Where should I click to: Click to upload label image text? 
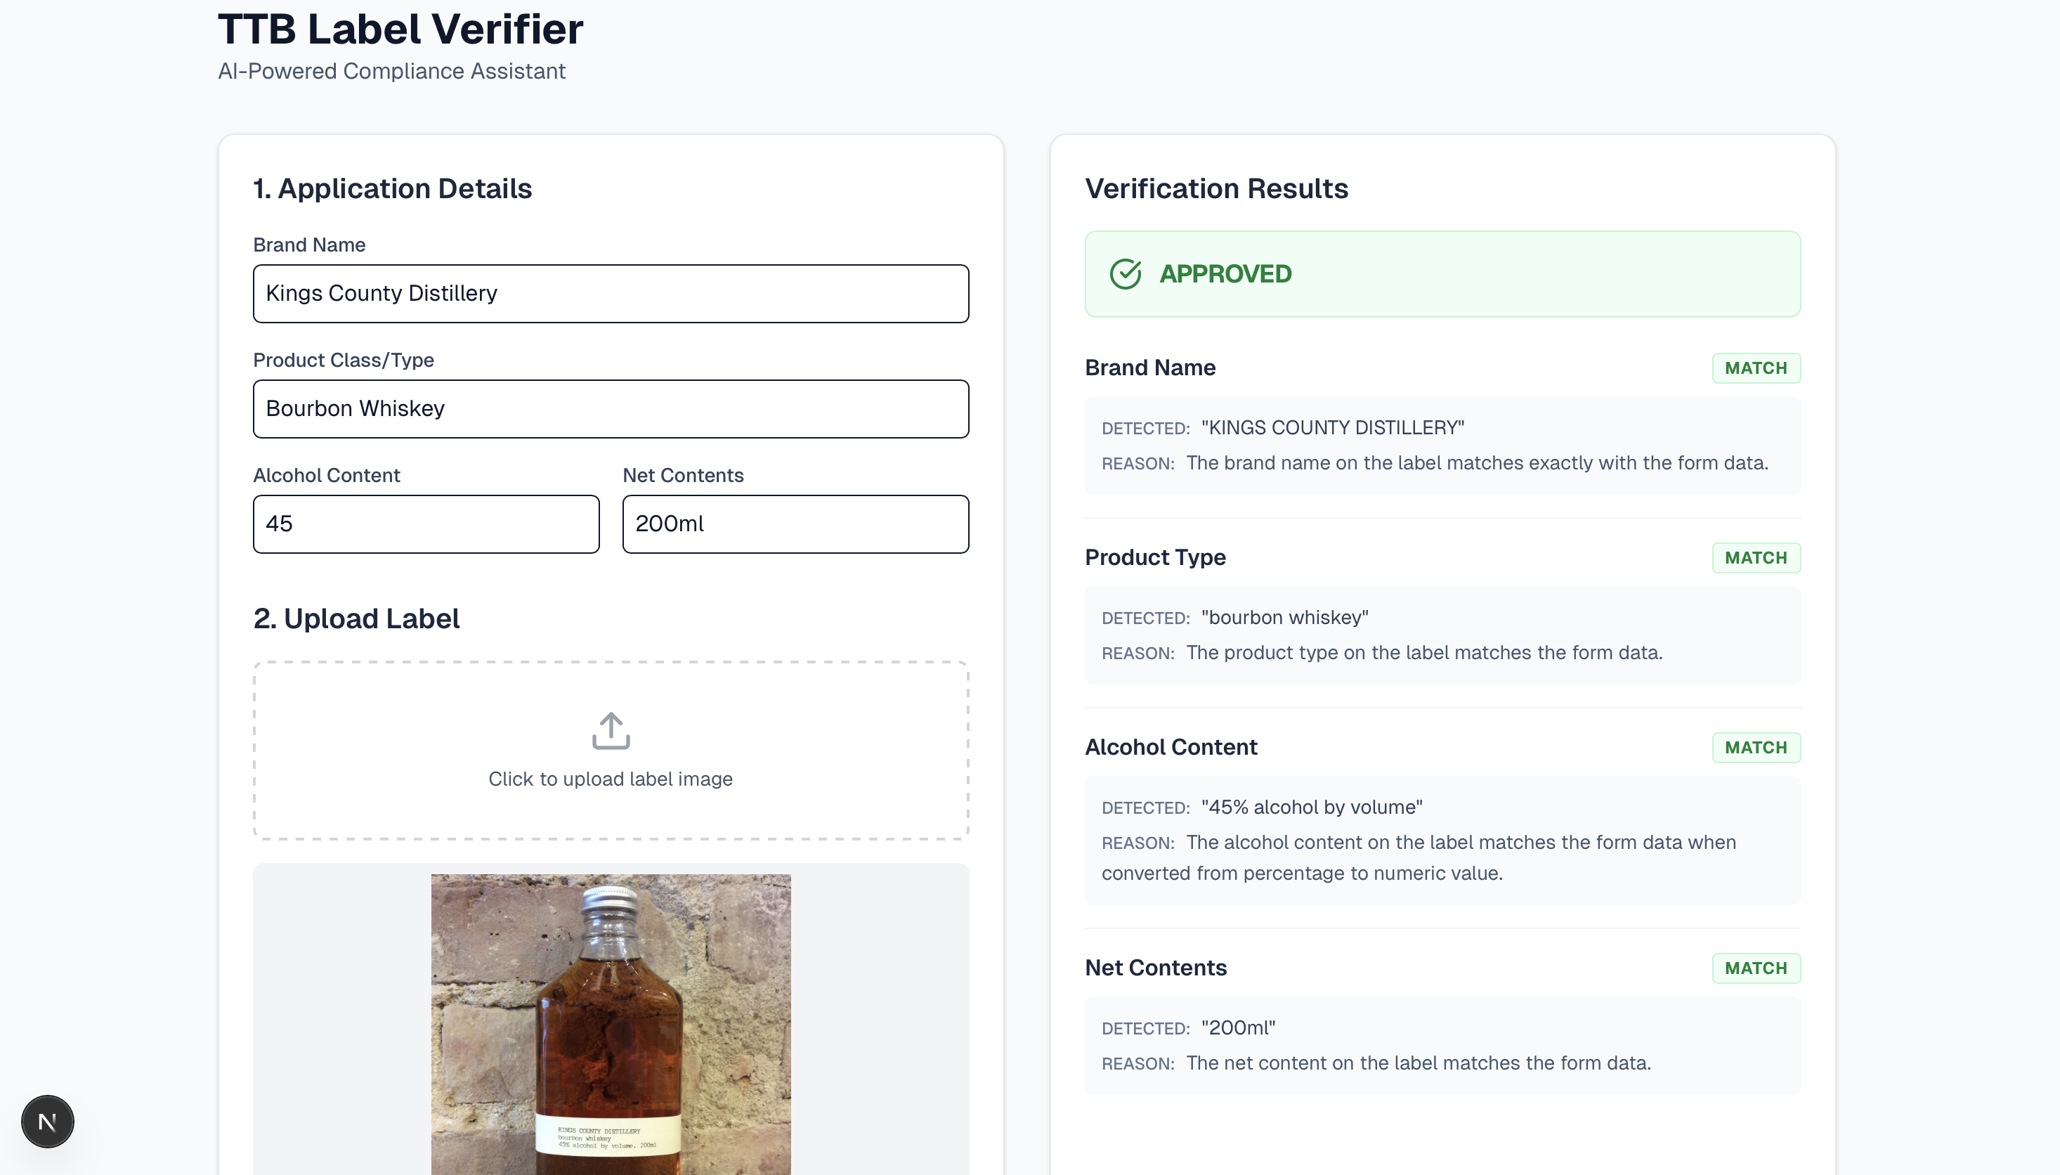[611, 779]
